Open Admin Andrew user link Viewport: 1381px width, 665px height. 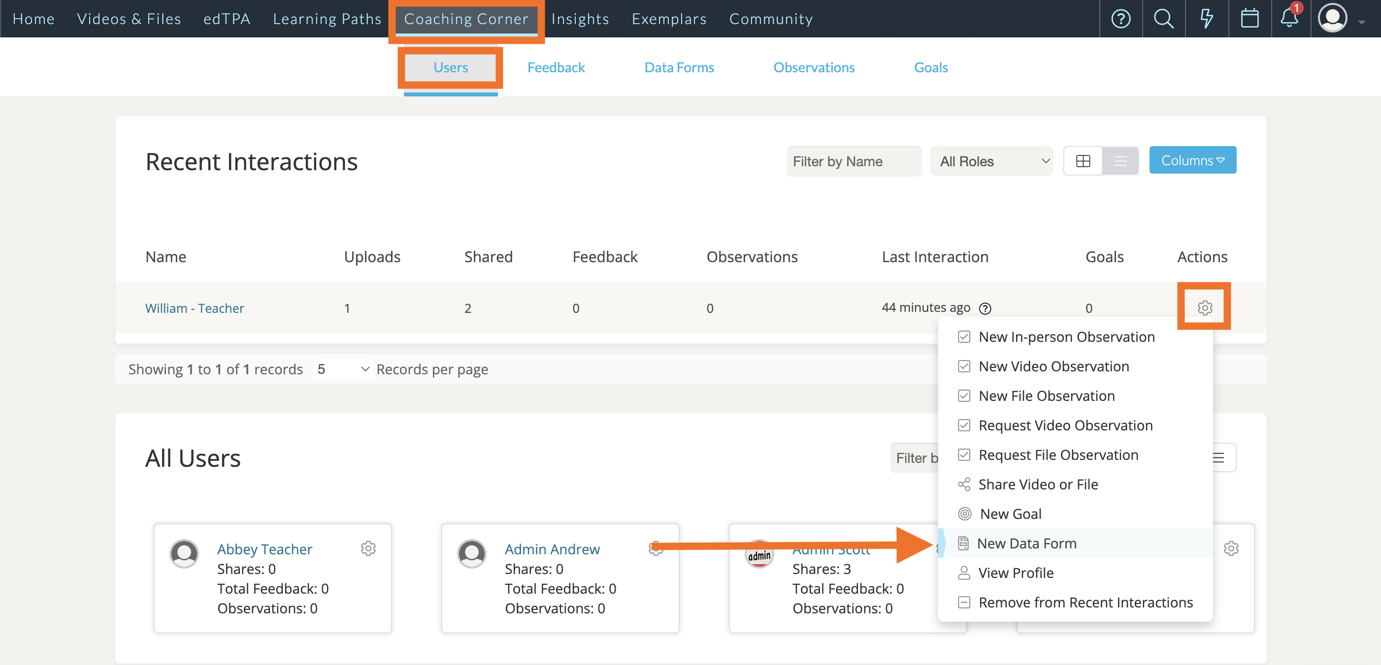[x=552, y=549]
